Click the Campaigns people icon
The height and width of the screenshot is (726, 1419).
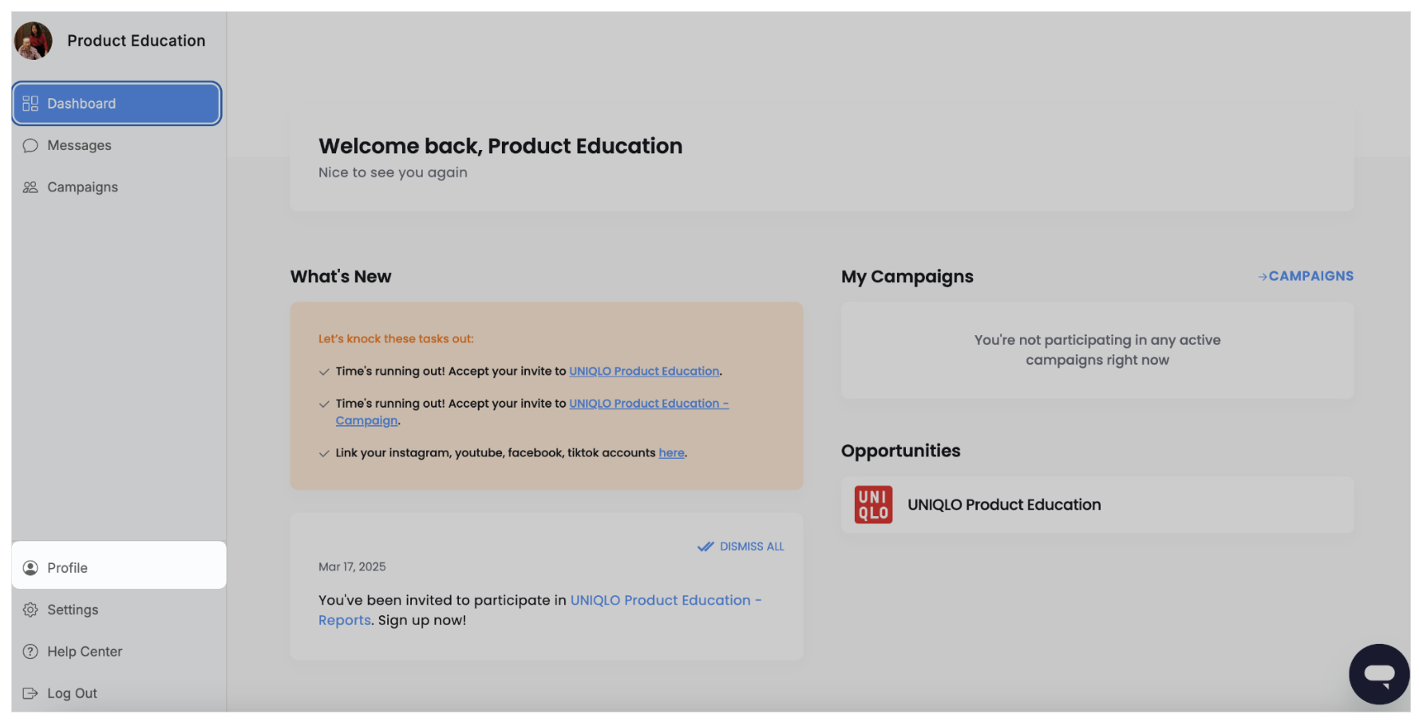(x=30, y=187)
